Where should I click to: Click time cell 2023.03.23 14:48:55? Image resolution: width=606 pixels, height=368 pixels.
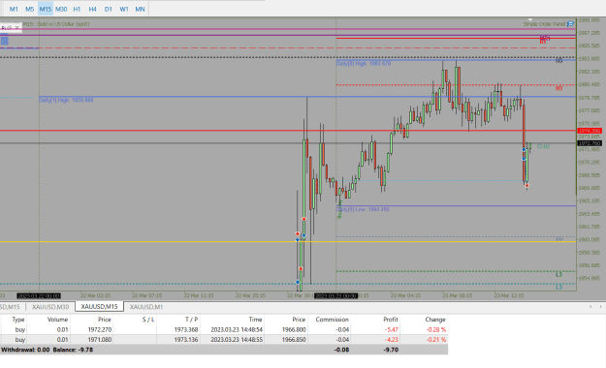tap(237, 340)
